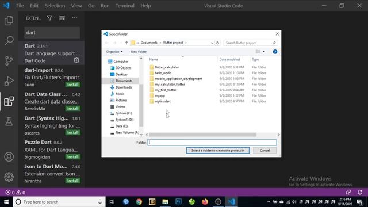
Task: Select the myfirstdart folder
Action: pyautogui.click(x=163, y=101)
